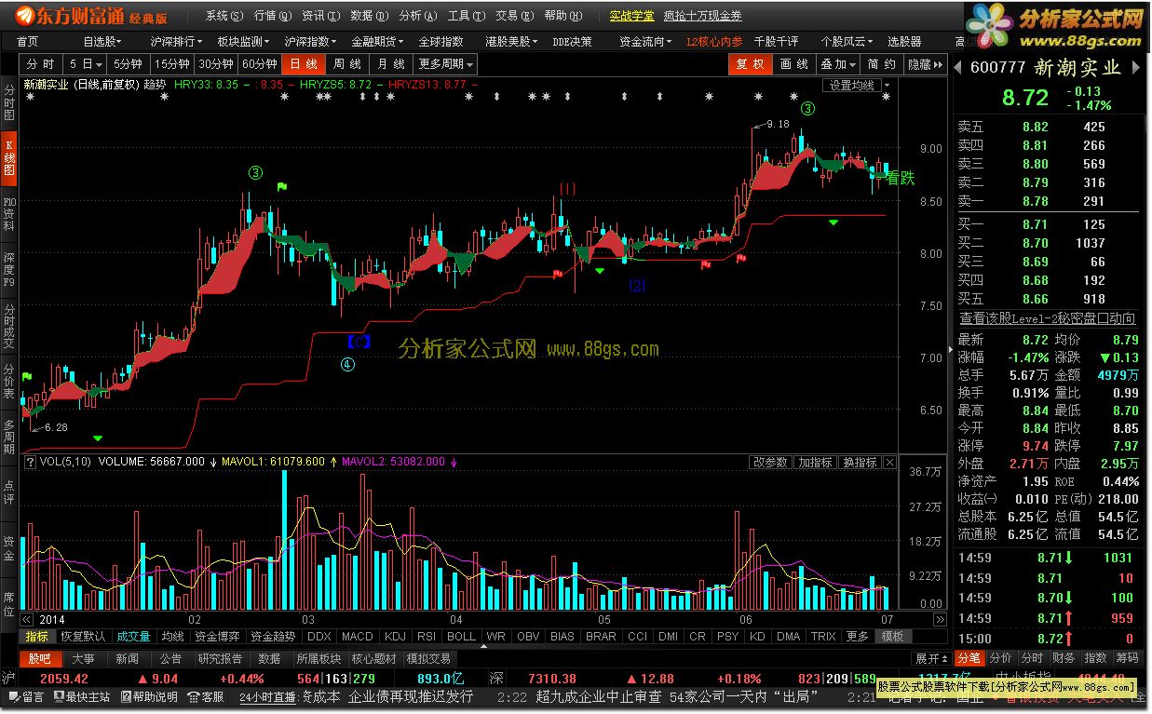Click the circled 4 marker below the March low
The height and width of the screenshot is (714, 1152).
(x=347, y=365)
